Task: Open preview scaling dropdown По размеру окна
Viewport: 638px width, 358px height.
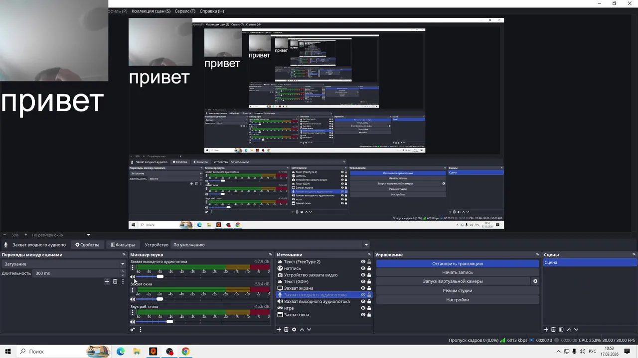Action: pos(61,235)
